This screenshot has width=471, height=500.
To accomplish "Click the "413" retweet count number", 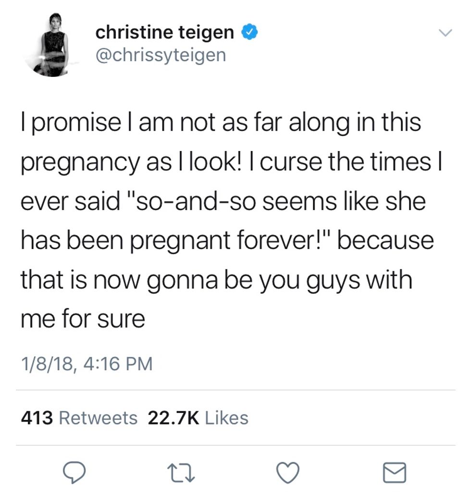I will tap(37, 418).
